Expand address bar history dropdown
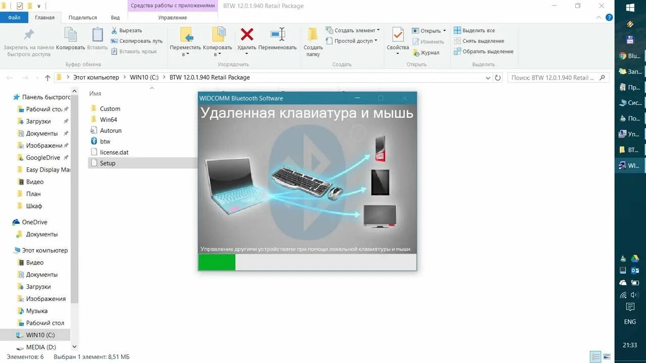 click(x=488, y=78)
